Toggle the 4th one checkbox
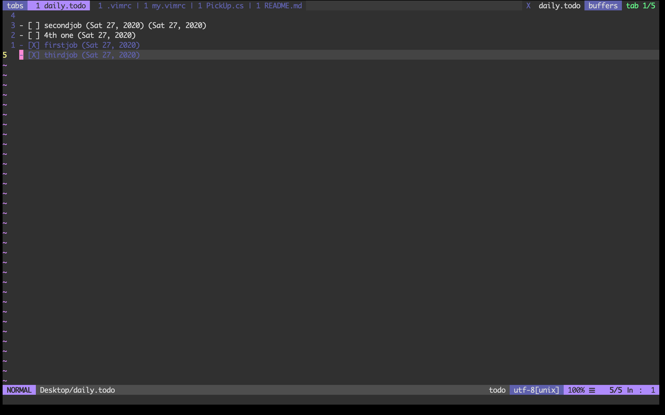The image size is (665, 415). (34, 36)
